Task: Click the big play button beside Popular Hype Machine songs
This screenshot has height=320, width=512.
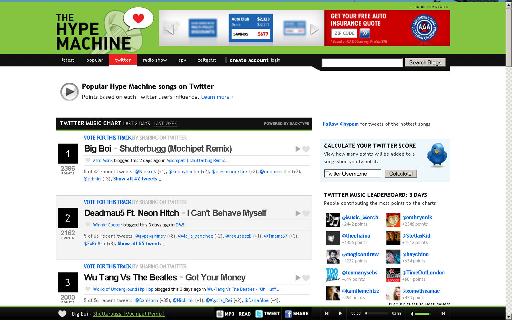Action: (x=70, y=92)
